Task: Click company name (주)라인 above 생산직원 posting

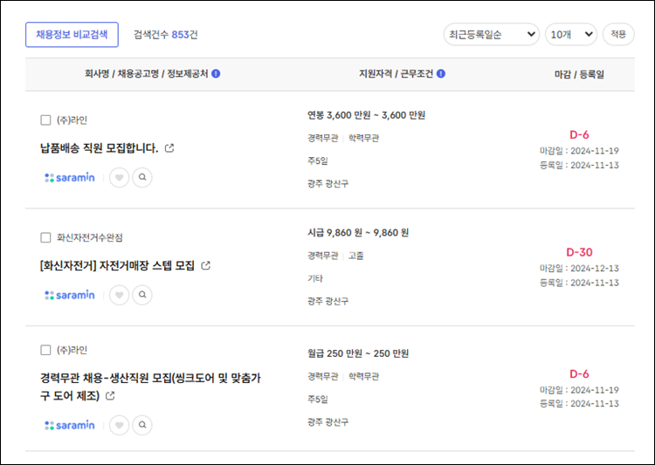Action: [72, 350]
